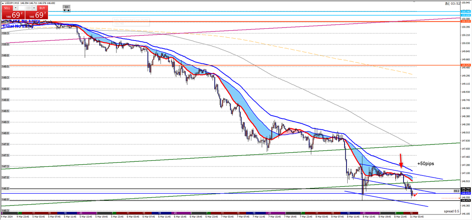Click the black 146.479 price tag
The height and width of the screenshot is (220, 472).
466,200
